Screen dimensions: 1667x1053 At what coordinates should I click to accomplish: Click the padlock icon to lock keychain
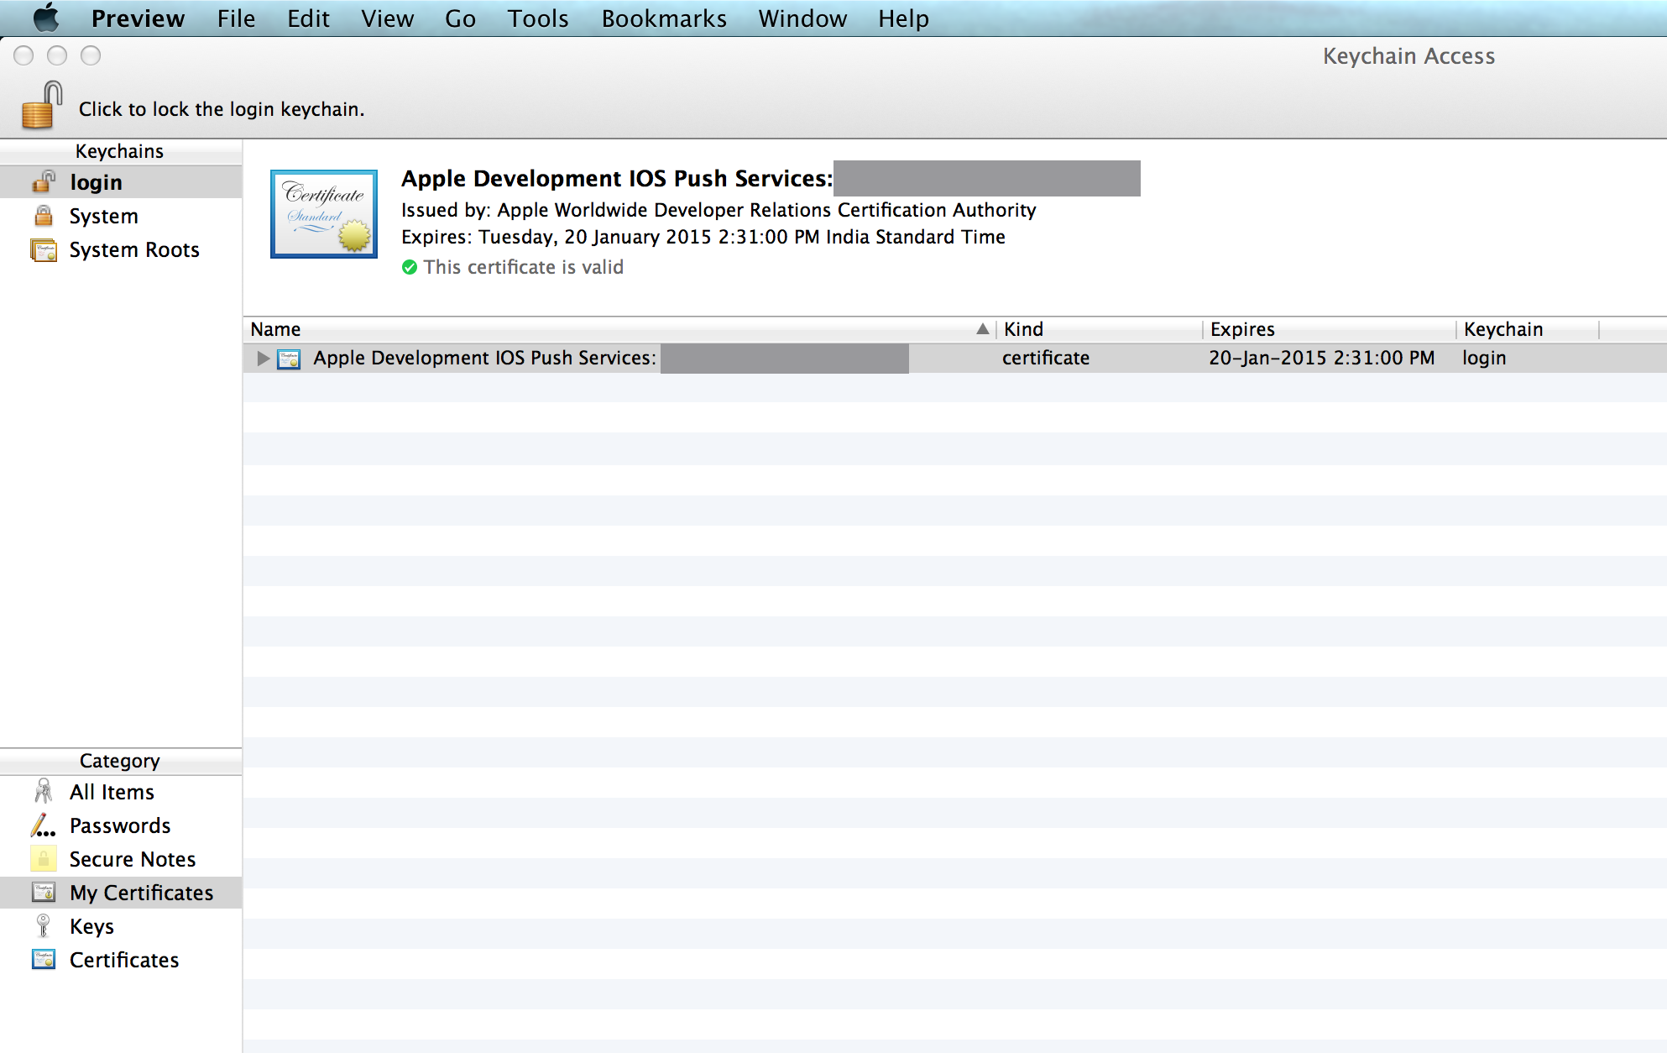(x=42, y=105)
